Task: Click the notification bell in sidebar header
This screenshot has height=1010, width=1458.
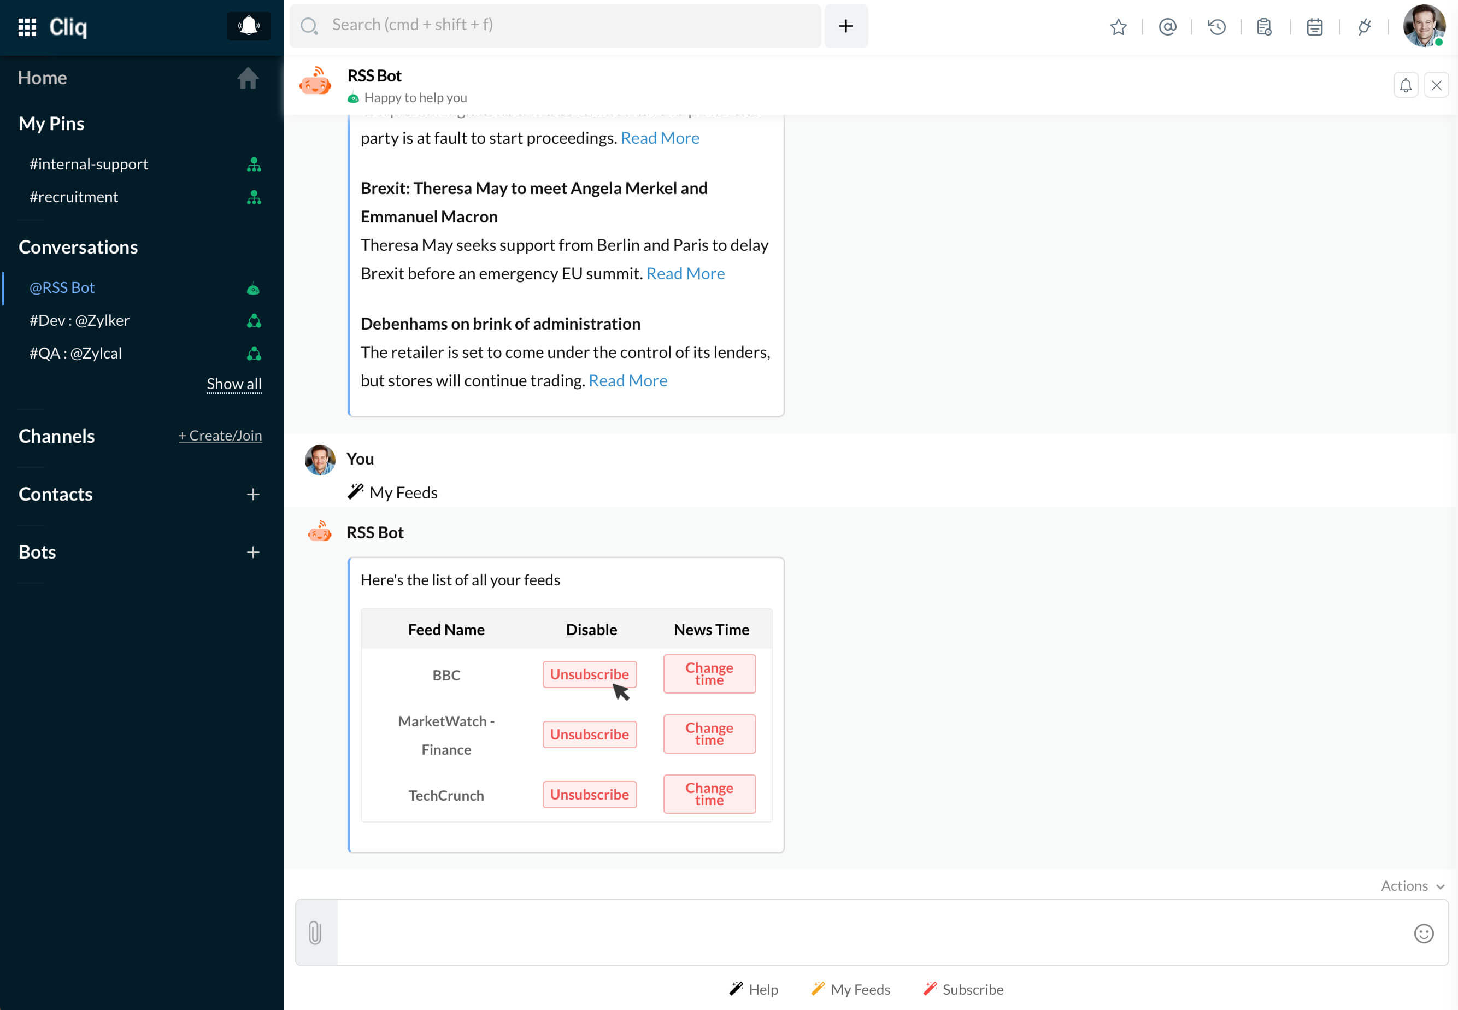Action: pos(249,26)
